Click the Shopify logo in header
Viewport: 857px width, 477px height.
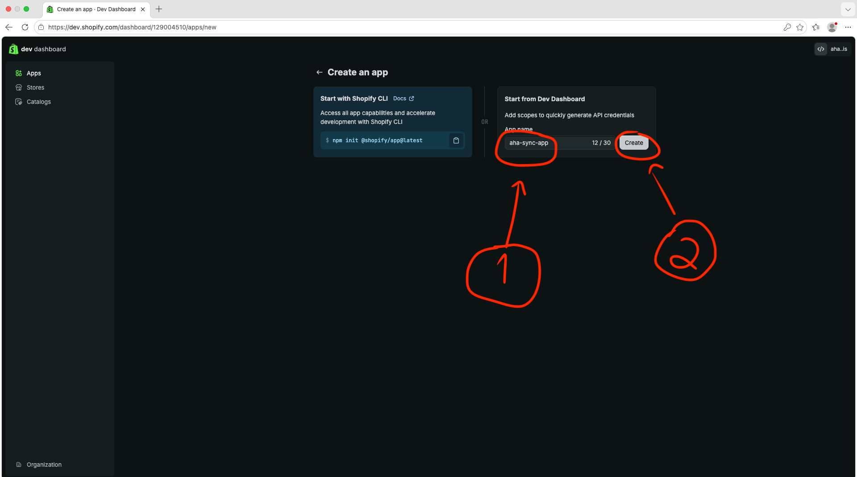tap(13, 49)
